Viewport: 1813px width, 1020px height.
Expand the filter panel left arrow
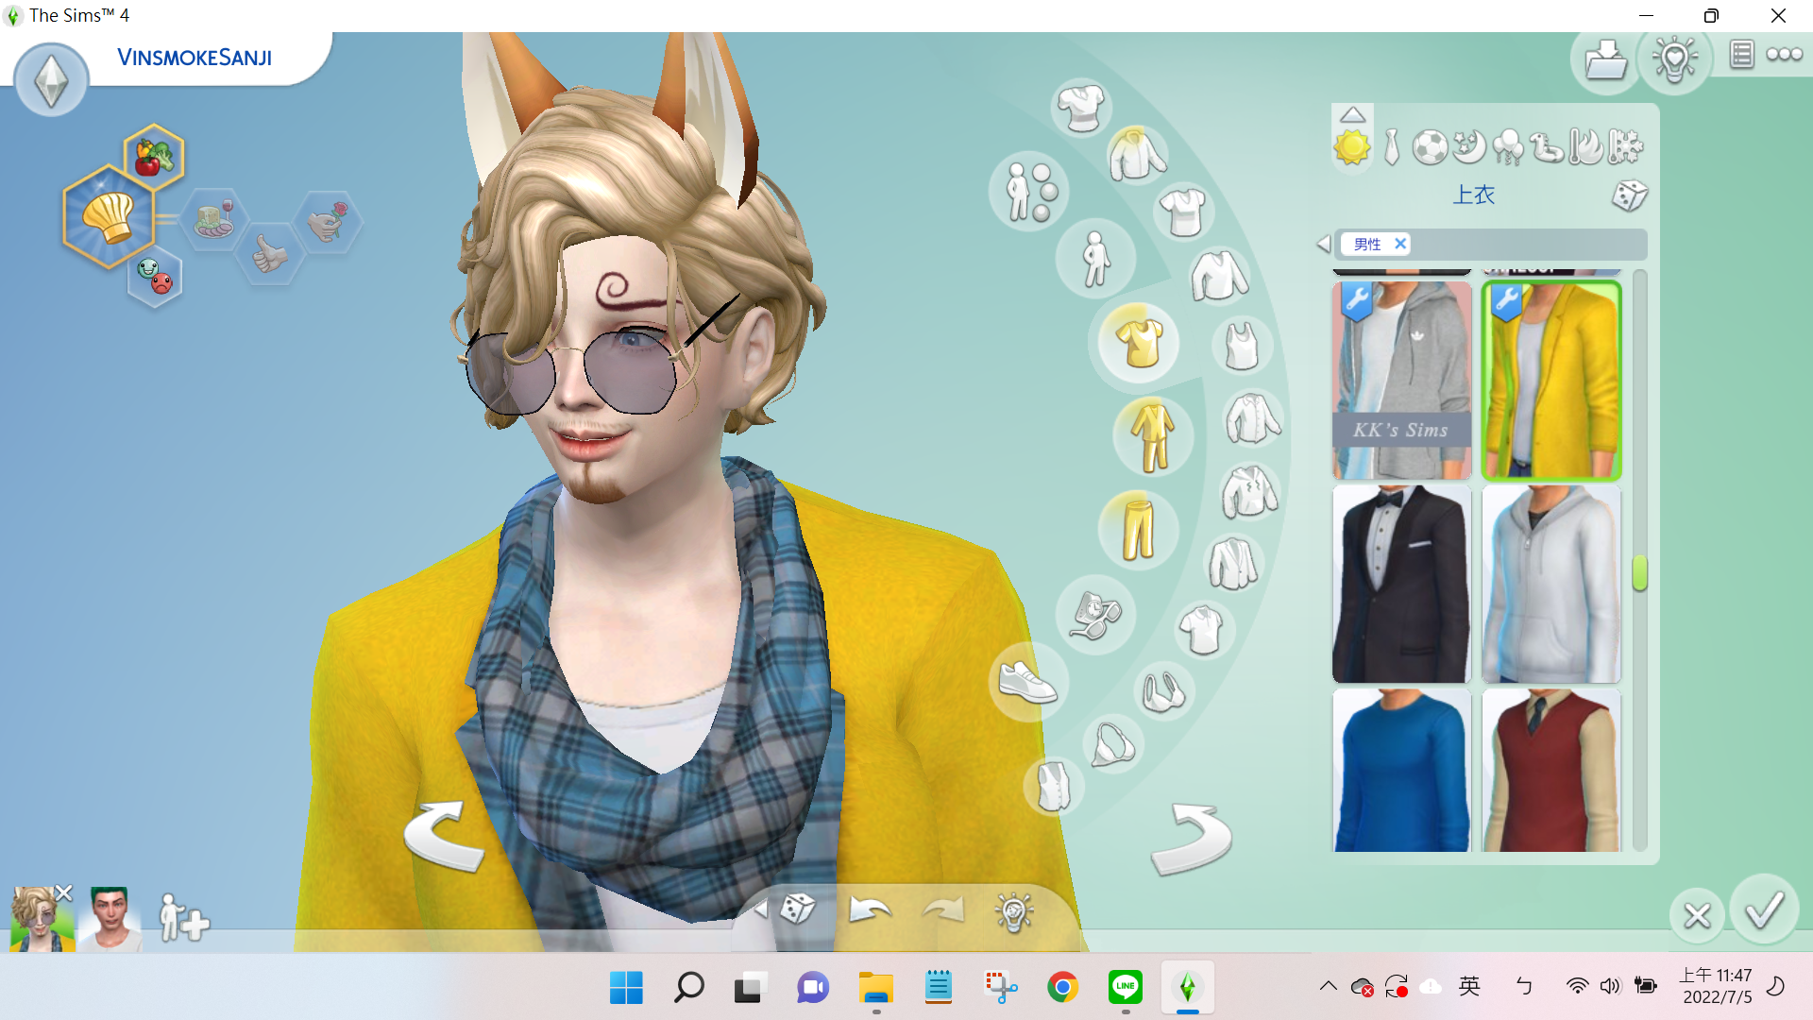coord(1323,244)
